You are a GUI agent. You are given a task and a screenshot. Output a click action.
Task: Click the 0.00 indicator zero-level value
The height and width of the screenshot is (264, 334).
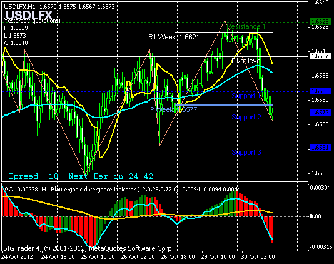point(315,216)
